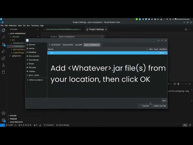This screenshot has width=193, height=145.
Task: Open the Source Control view with badge
Action: [x=3, y=44]
